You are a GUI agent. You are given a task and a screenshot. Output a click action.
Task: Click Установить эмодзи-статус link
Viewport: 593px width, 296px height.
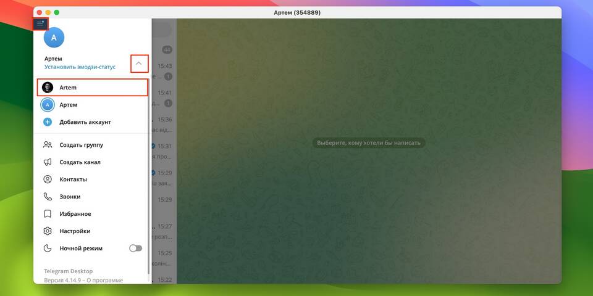pyautogui.click(x=80, y=67)
